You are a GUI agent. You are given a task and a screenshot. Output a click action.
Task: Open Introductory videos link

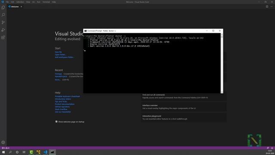[x=63, y=99]
